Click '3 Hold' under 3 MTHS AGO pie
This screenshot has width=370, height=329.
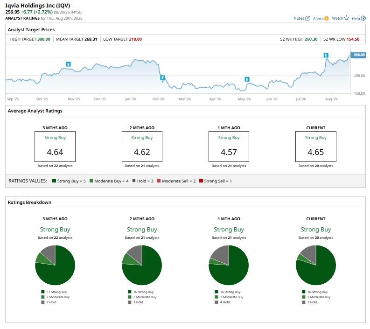[x=49, y=302]
